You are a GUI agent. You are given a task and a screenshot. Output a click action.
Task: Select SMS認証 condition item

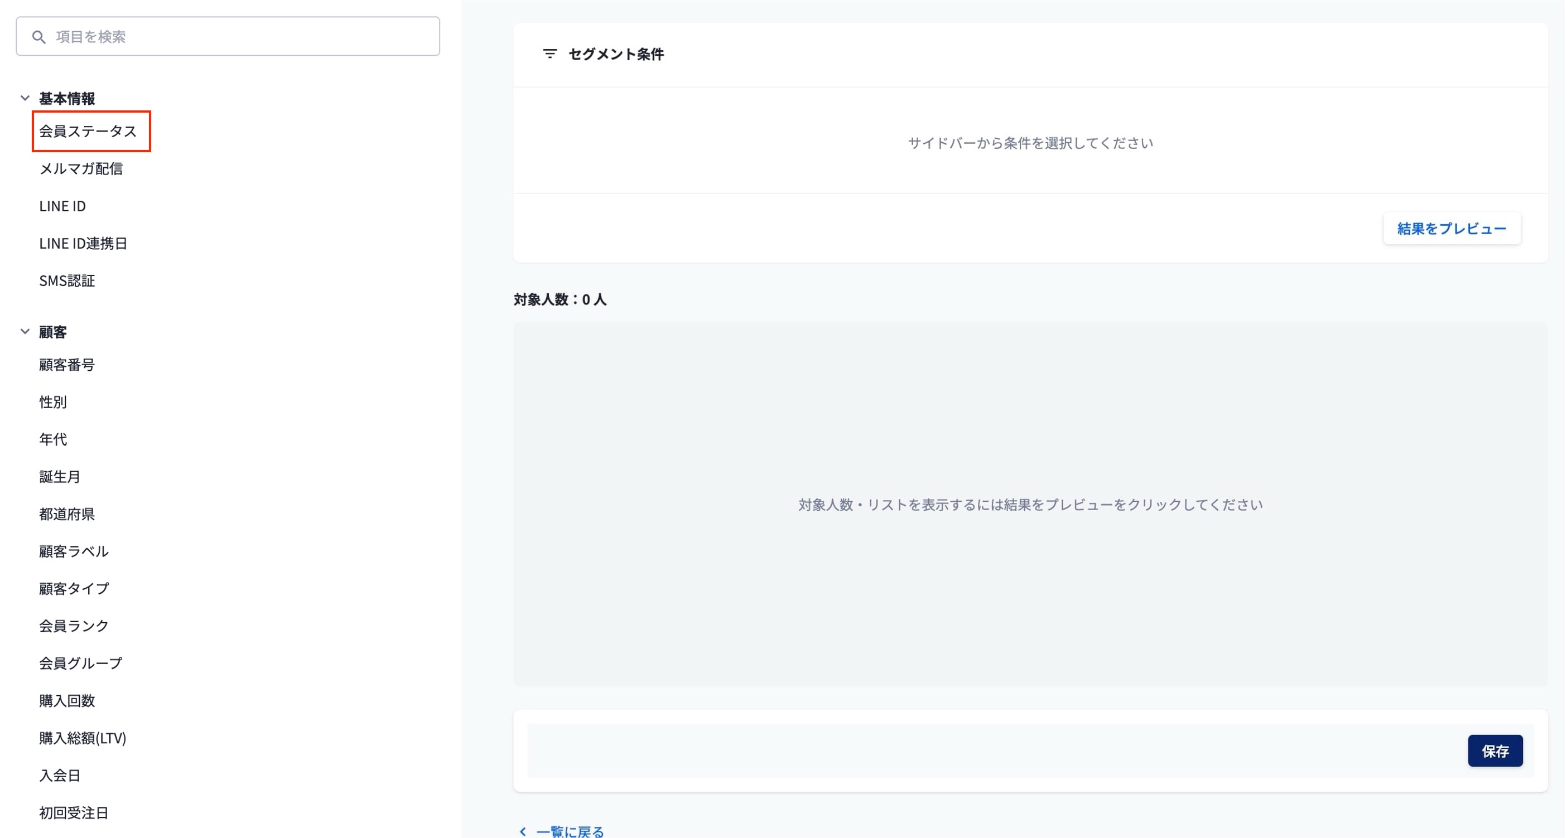tap(67, 280)
